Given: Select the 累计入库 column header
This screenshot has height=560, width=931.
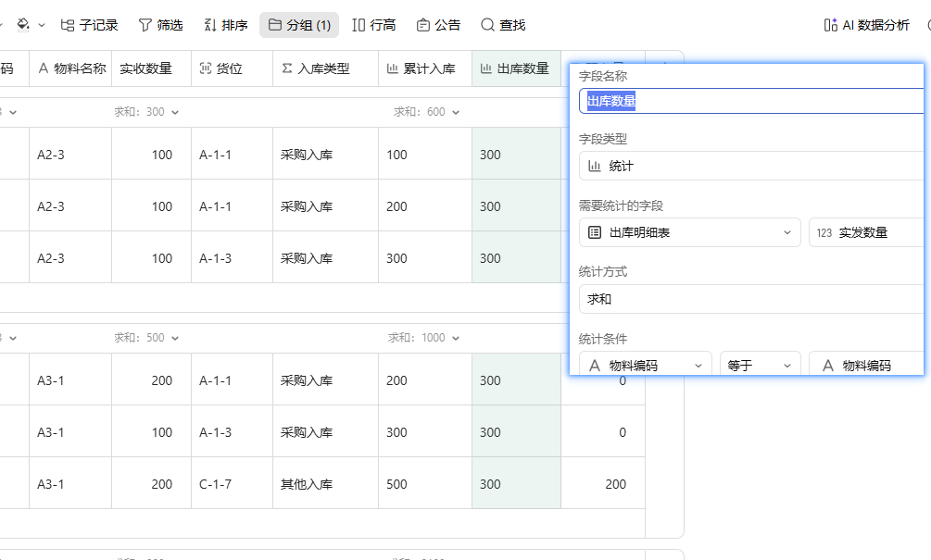Looking at the screenshot, I should (425, 68).
